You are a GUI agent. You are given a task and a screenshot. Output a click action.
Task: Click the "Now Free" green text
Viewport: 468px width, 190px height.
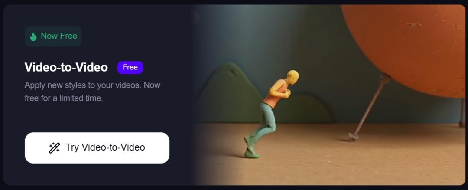click(59, 36)
